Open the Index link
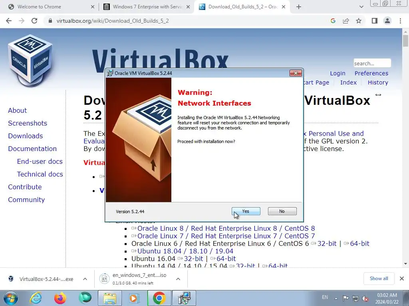The height and width of the screenshot is (306, 409). [x=348, y=82]
